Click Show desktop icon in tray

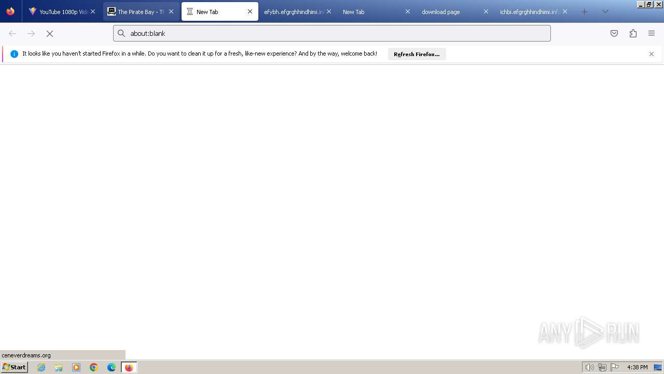click(658, 367)
